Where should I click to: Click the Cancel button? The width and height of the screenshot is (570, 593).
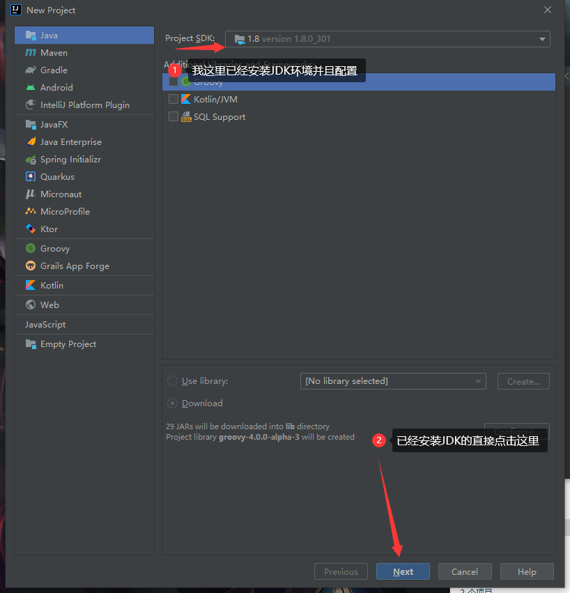(465, 571)
